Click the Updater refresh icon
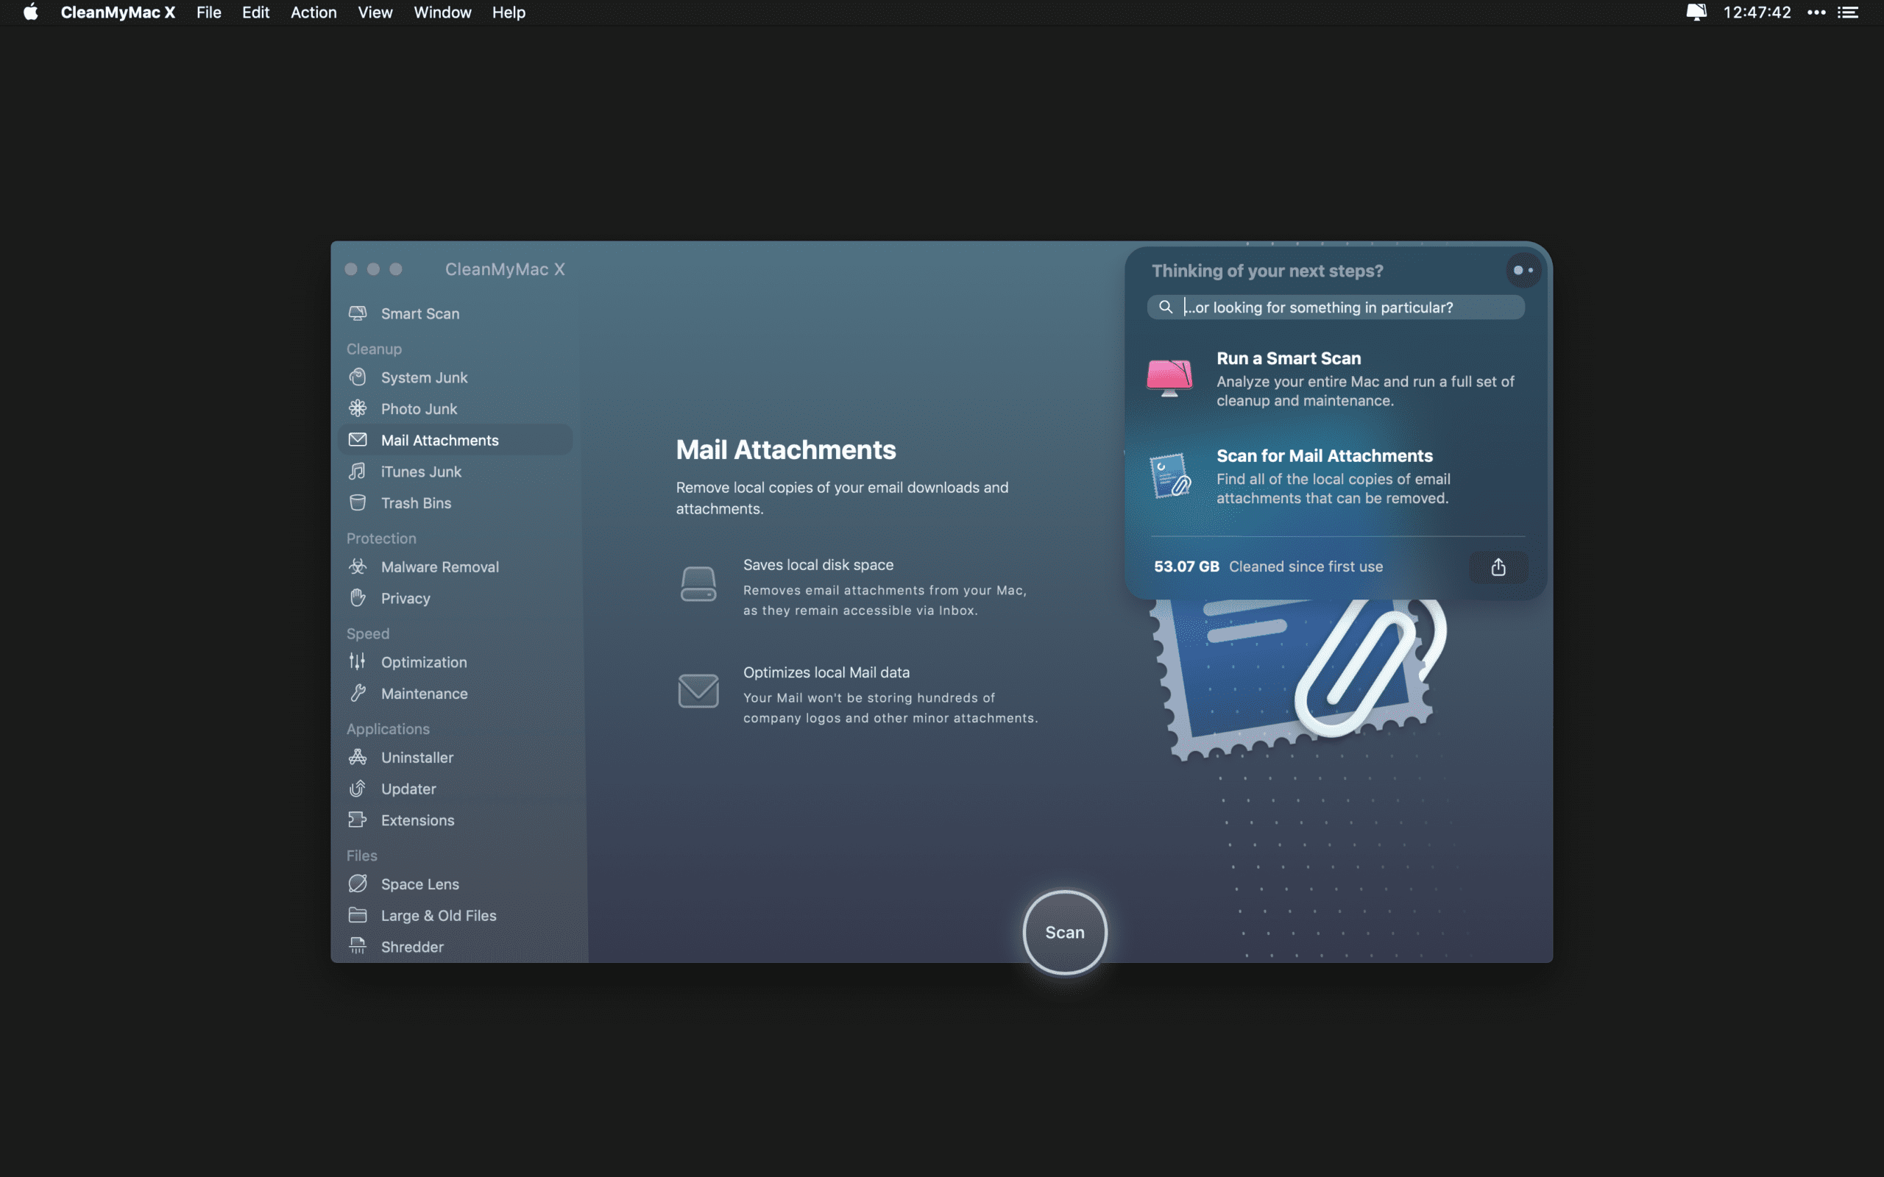The image size is (1884, 1177). (358, 788)
